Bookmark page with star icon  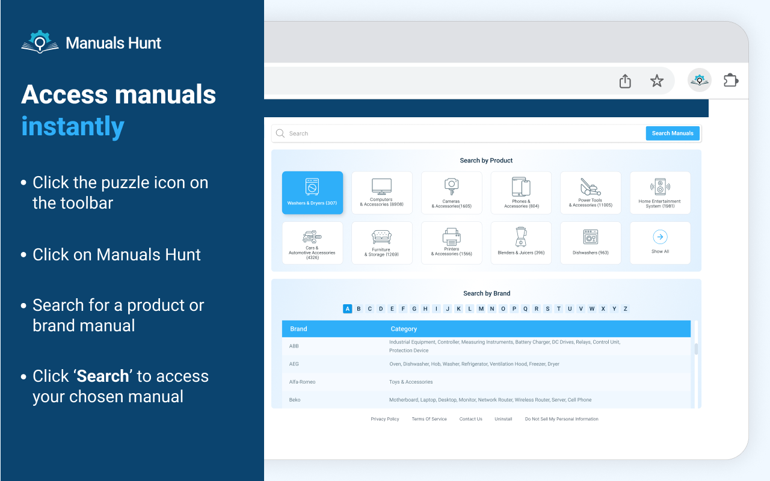[657, 81]
